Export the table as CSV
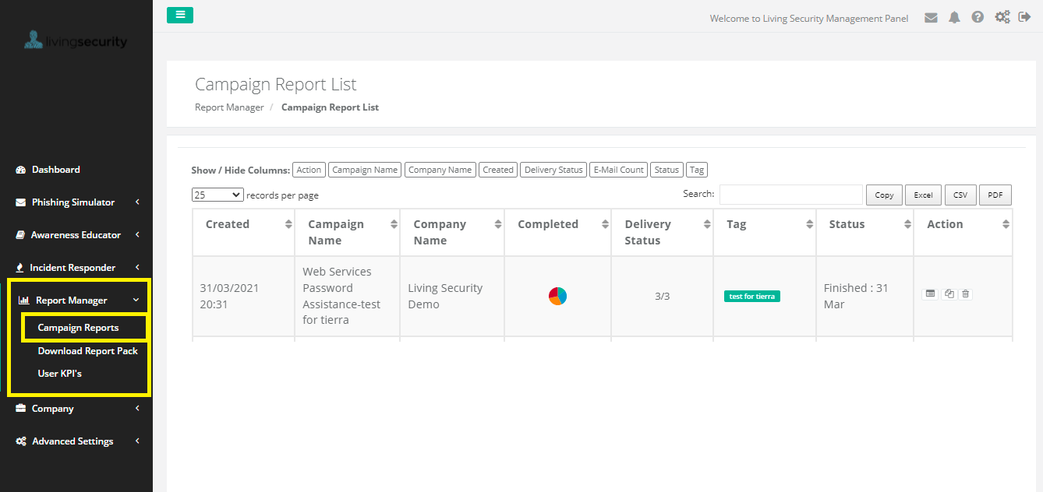This screenshot has width=1043, height=492. (960, 195)
